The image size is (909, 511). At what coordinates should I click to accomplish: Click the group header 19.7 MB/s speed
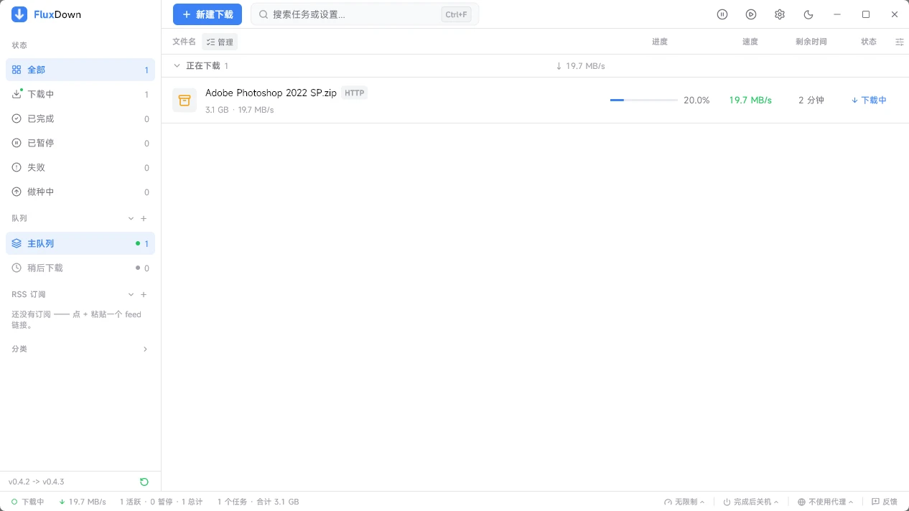581,66
